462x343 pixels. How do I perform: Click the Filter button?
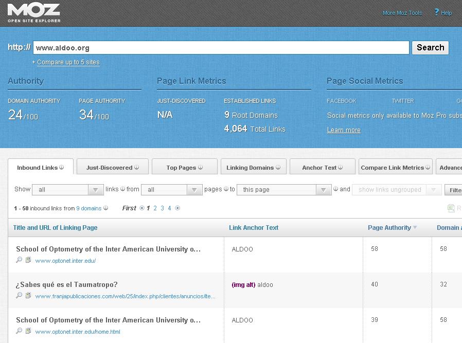coord(453,190)
